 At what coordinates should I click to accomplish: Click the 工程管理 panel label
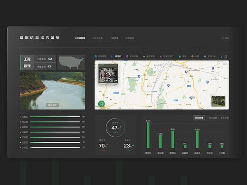[x=27, y=63]
